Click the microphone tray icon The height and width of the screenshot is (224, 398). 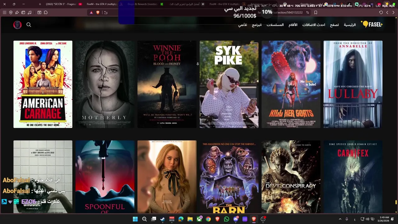coord(347,219)
